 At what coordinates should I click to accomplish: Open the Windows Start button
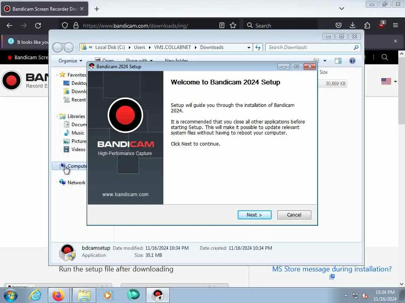coord(11,295)
